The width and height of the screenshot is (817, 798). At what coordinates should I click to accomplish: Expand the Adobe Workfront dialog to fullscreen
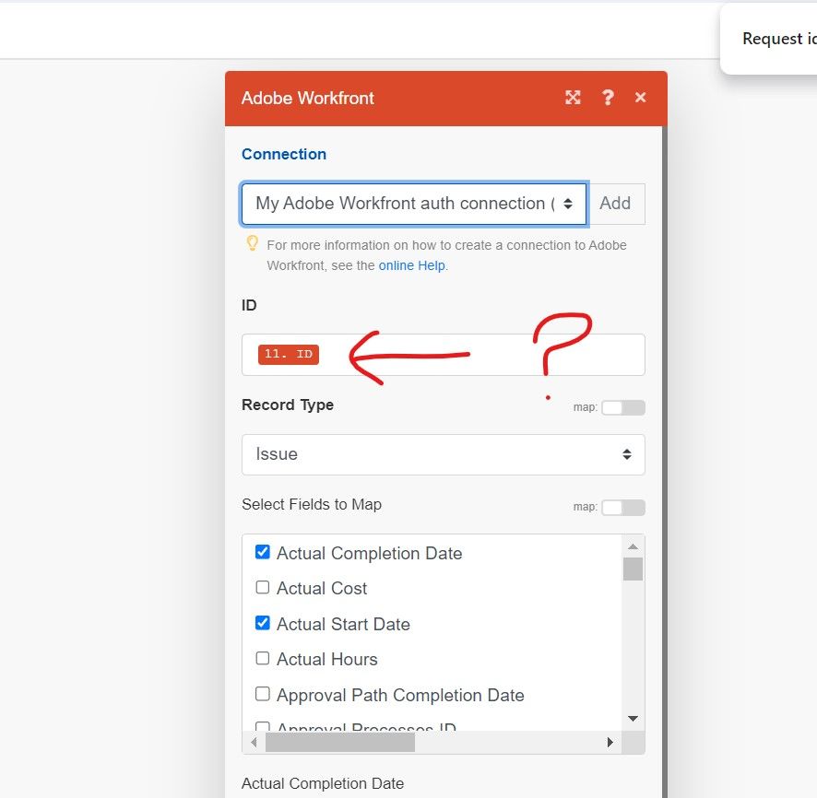(x=573, y=98)
